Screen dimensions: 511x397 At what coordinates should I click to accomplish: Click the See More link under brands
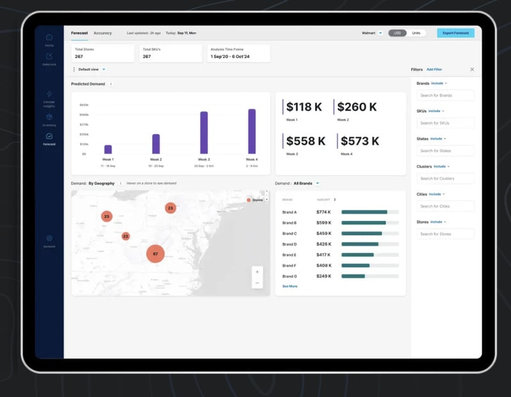pyautogui.click(x=289, y=287)
